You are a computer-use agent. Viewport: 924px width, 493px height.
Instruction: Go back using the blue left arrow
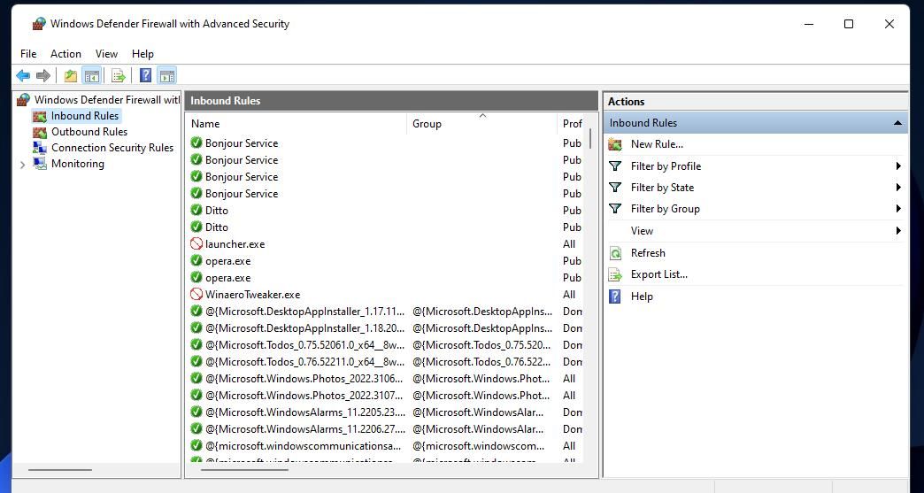coord(23,75)
